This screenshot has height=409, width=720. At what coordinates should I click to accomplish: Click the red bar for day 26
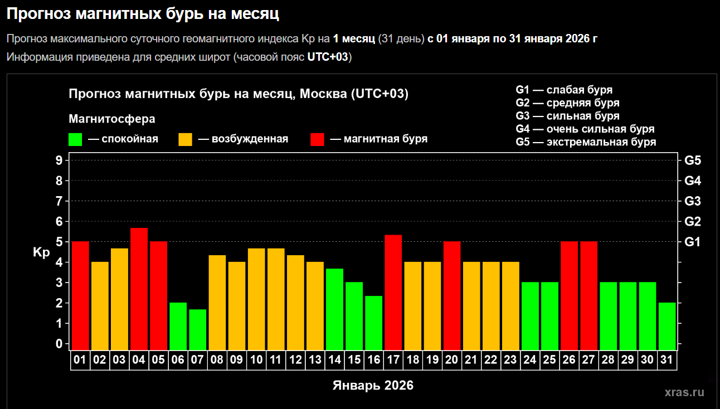tap(569, 296)
